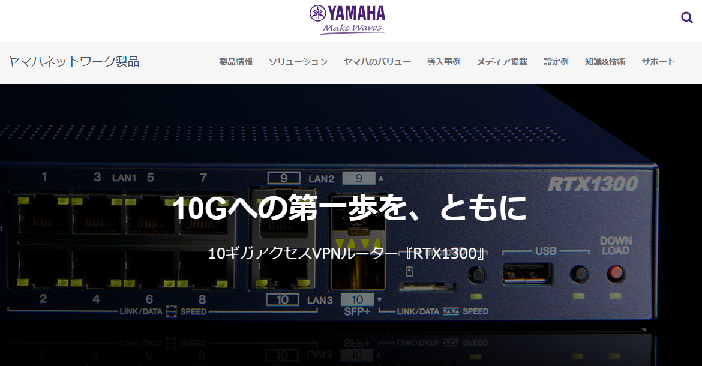Click the navigation bar divider area
The image size is (702, 366).
(206, 61)
